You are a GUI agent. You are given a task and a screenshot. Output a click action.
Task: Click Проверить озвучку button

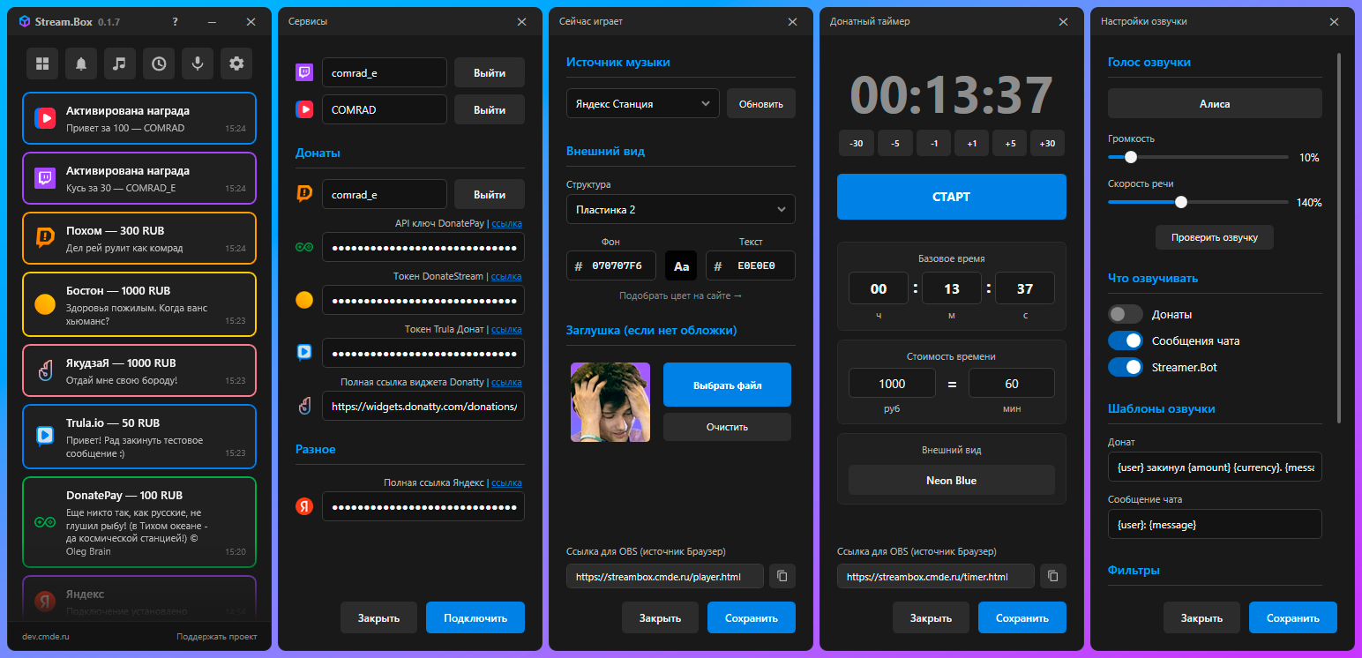[x=1215, y=237]
